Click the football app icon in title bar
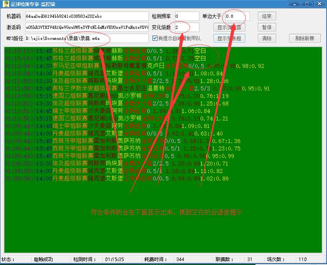327x265 pixels. coord(5,4)
